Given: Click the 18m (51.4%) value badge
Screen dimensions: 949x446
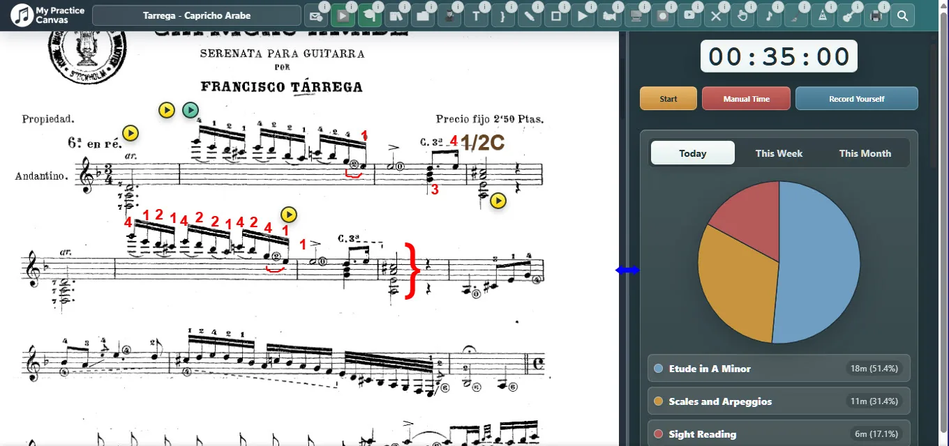Looking at the screenshot, I should (x=874, y=368).
